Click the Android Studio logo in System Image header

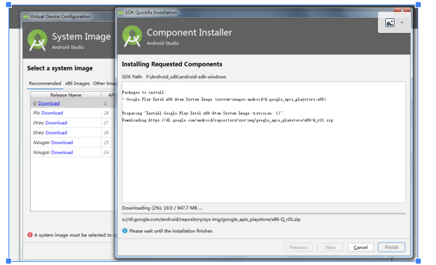38,41
